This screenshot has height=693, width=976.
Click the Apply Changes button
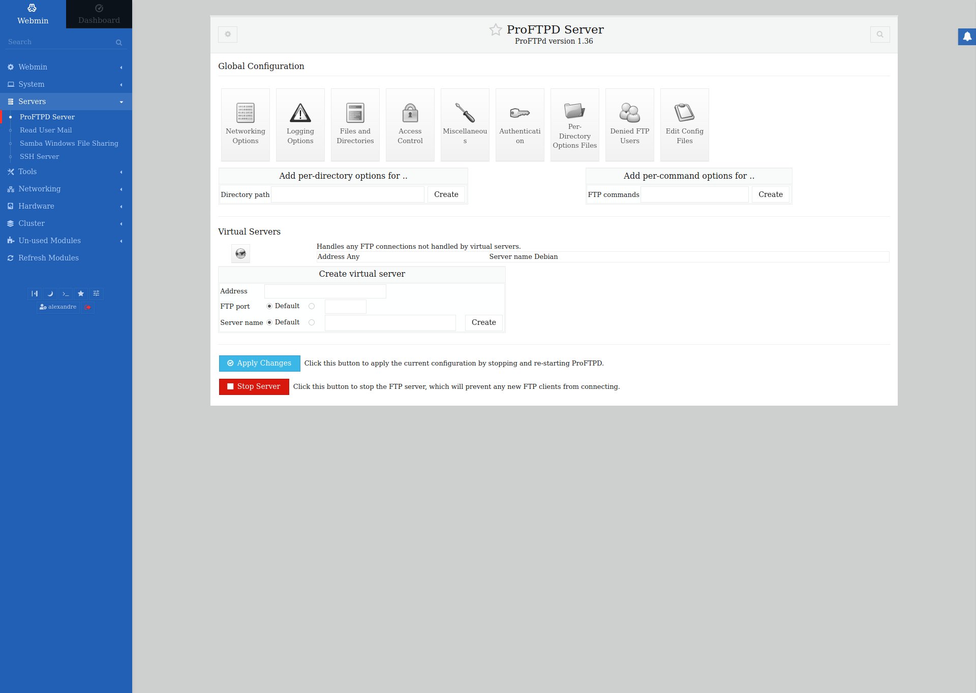tap(259, 364)
